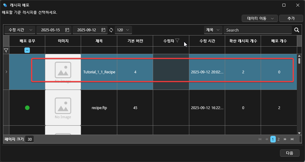Viewport: 305px width, 162px height.
Task: Click the 페이지 크기 30 input field
Action: (30, 139)
